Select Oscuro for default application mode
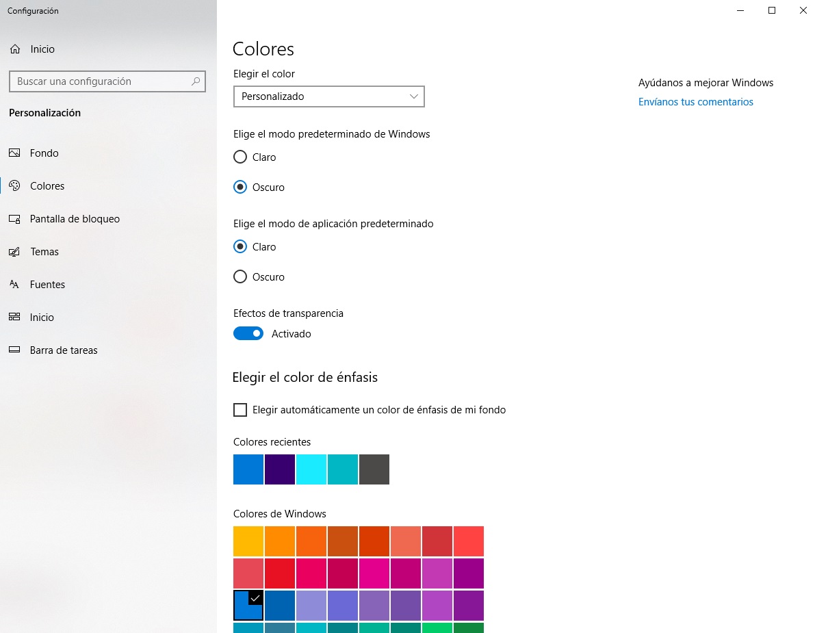Screen dimensions: 815x633 click(240, 277)
